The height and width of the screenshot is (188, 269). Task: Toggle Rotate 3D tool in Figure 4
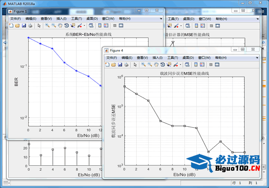(x=163, y=65)
